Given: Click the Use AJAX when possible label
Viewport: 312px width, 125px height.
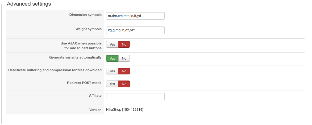Looking at the screenshot, I should pyautogui.click(x=81, y=46).
